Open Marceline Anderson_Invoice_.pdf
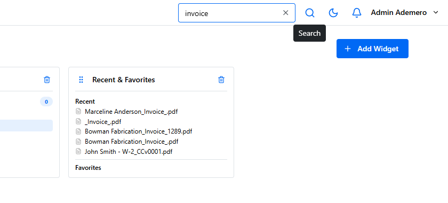Viewport: 448px width, 203px height. [131, 111]
